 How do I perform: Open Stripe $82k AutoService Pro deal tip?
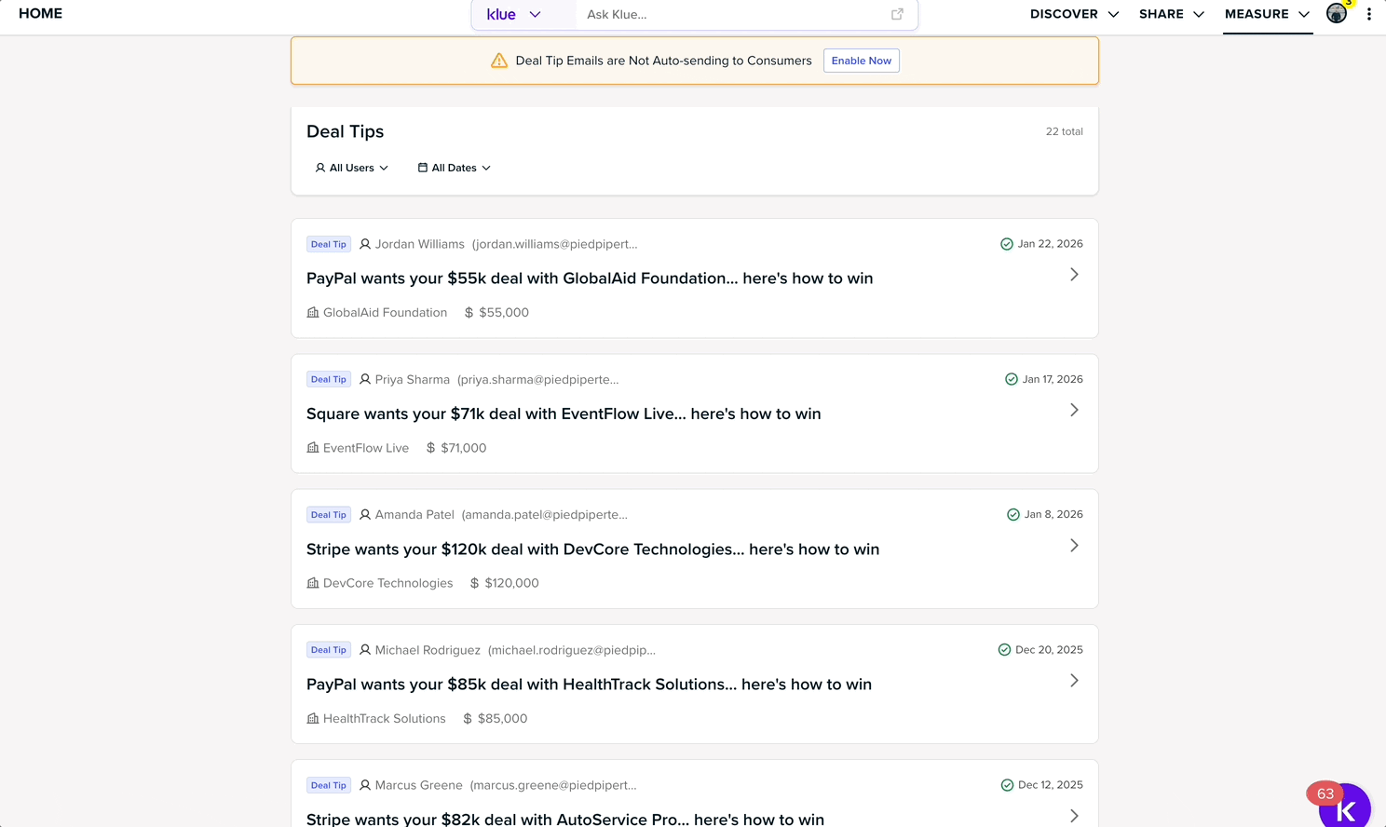coord(565,819)
